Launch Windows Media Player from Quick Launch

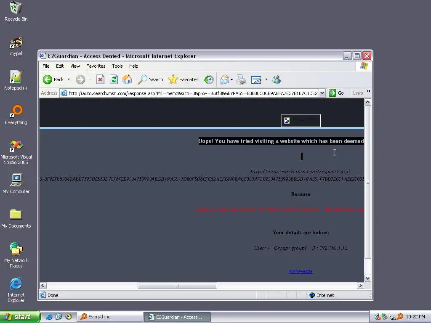69,317
